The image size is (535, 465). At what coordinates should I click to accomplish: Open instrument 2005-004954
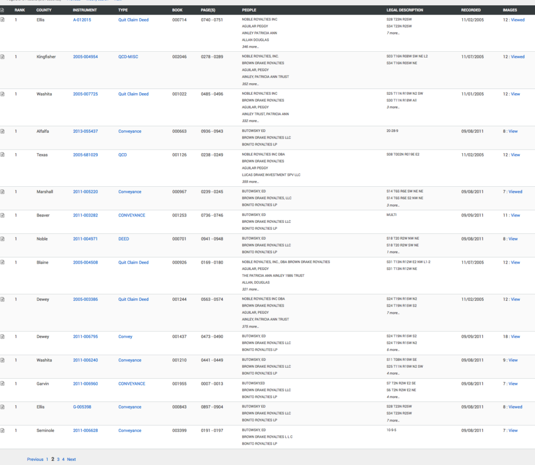click(85, 56)
